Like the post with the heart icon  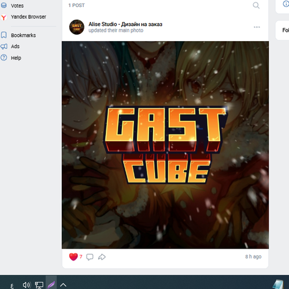click(x=73, y=257)
